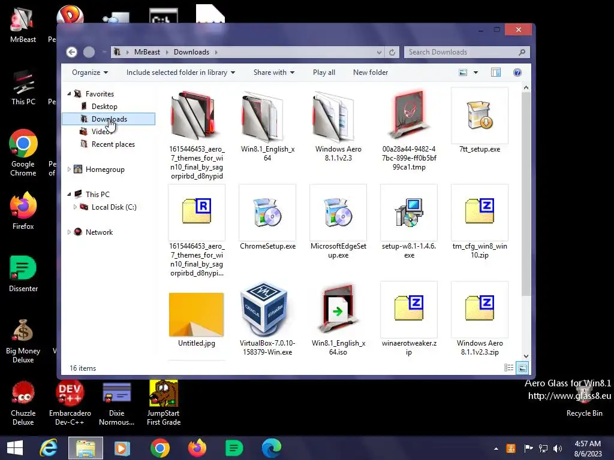Click the volume icon in system tray

click(557, 448)
